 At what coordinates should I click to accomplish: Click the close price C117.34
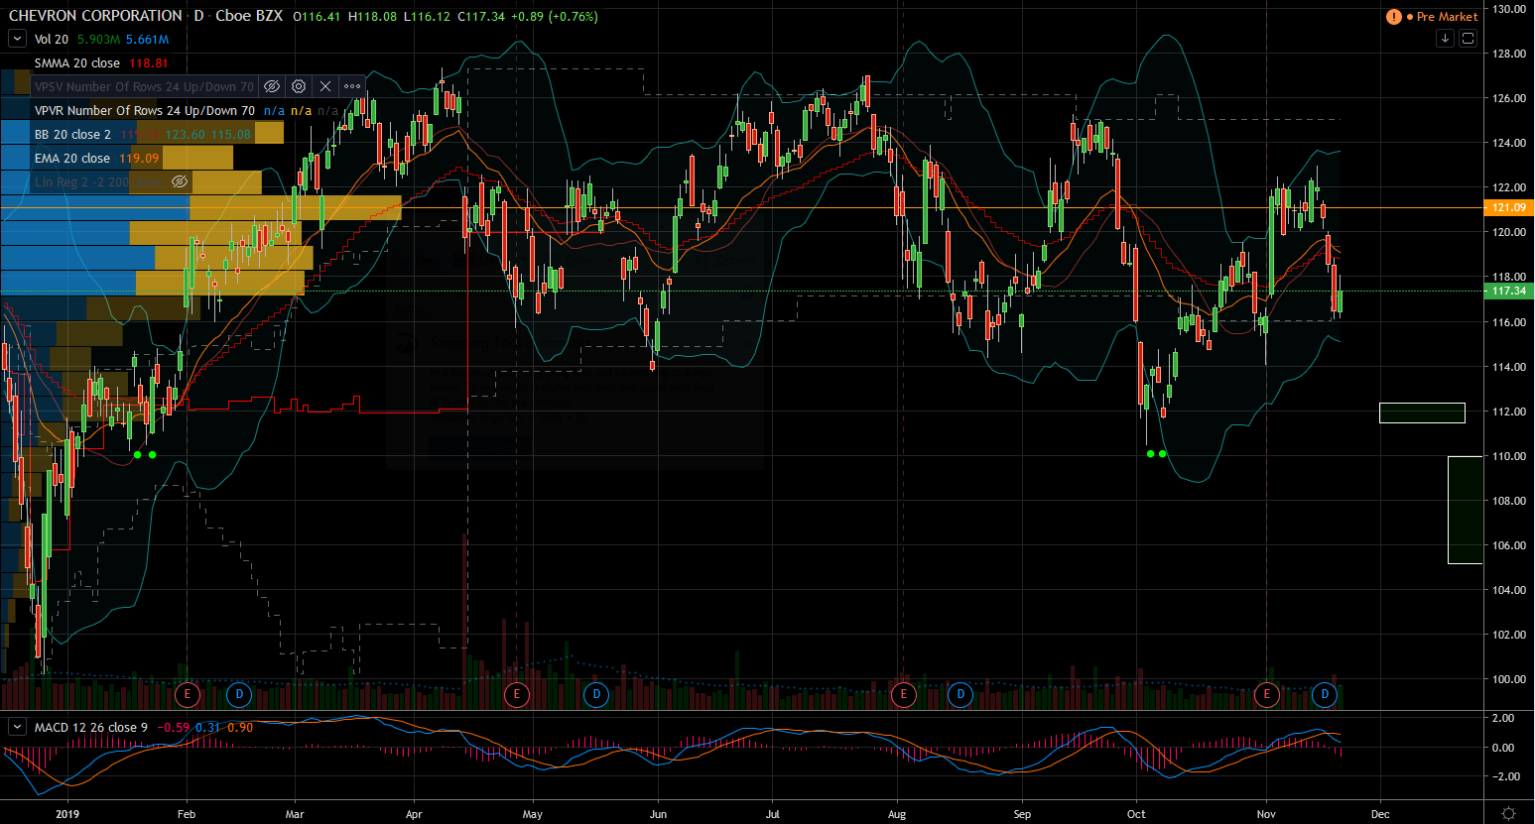click(x=481, y=16)
